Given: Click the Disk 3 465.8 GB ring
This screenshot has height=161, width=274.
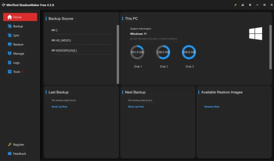Looking at the screenshot, I should pos(189,52).
